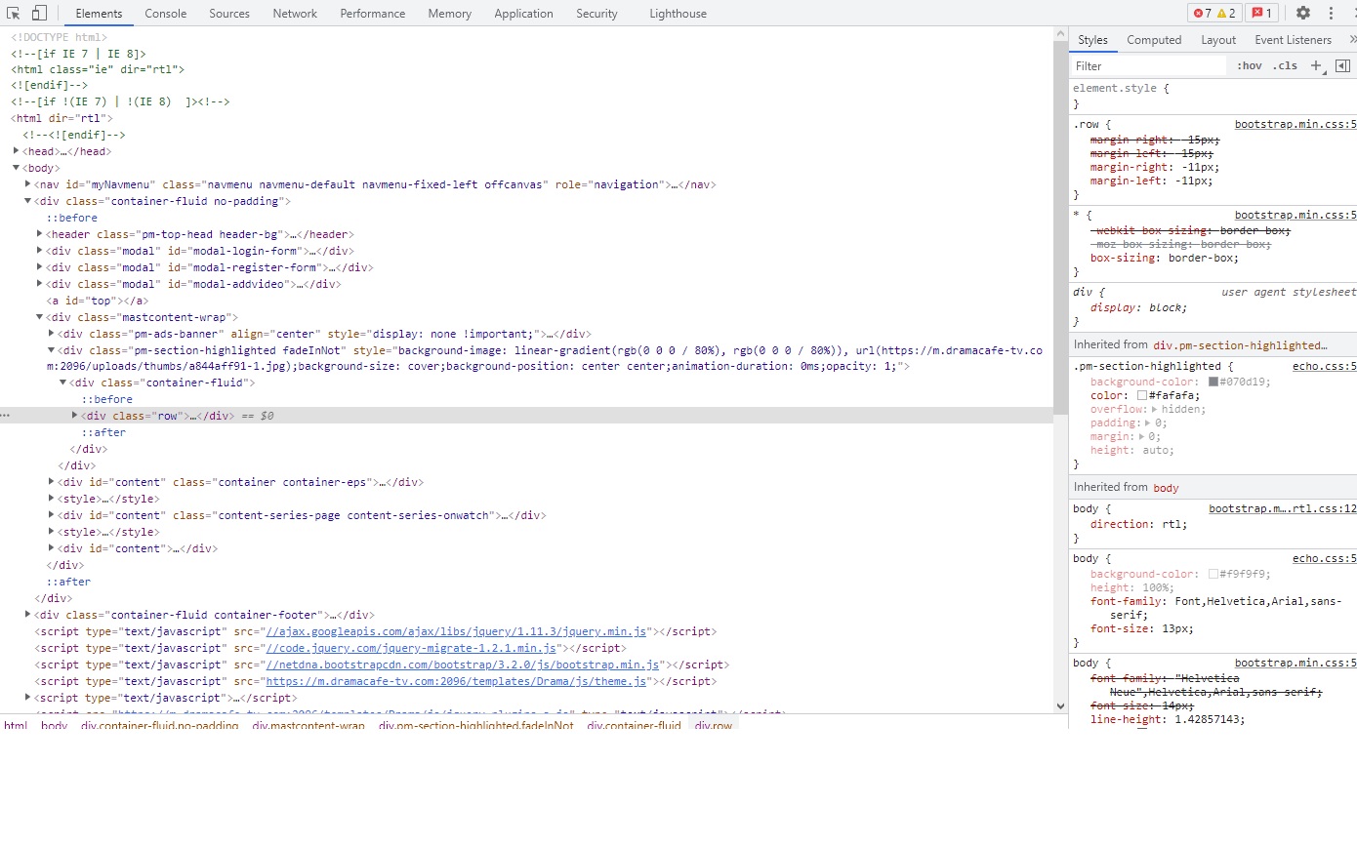The height and width of the screenshot is (846, 1357).
Task: Expand the nav myNavmenu node
Action: (28, 184)
